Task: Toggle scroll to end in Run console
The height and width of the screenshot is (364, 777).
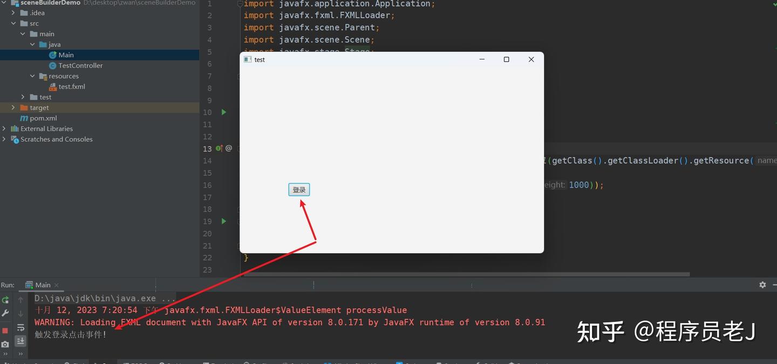Action: [21, 341]
